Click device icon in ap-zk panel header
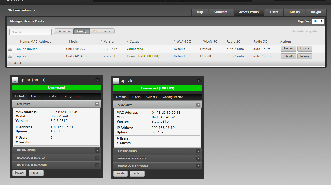The height and width of the screenshot is (185, 331). (116, 81)
